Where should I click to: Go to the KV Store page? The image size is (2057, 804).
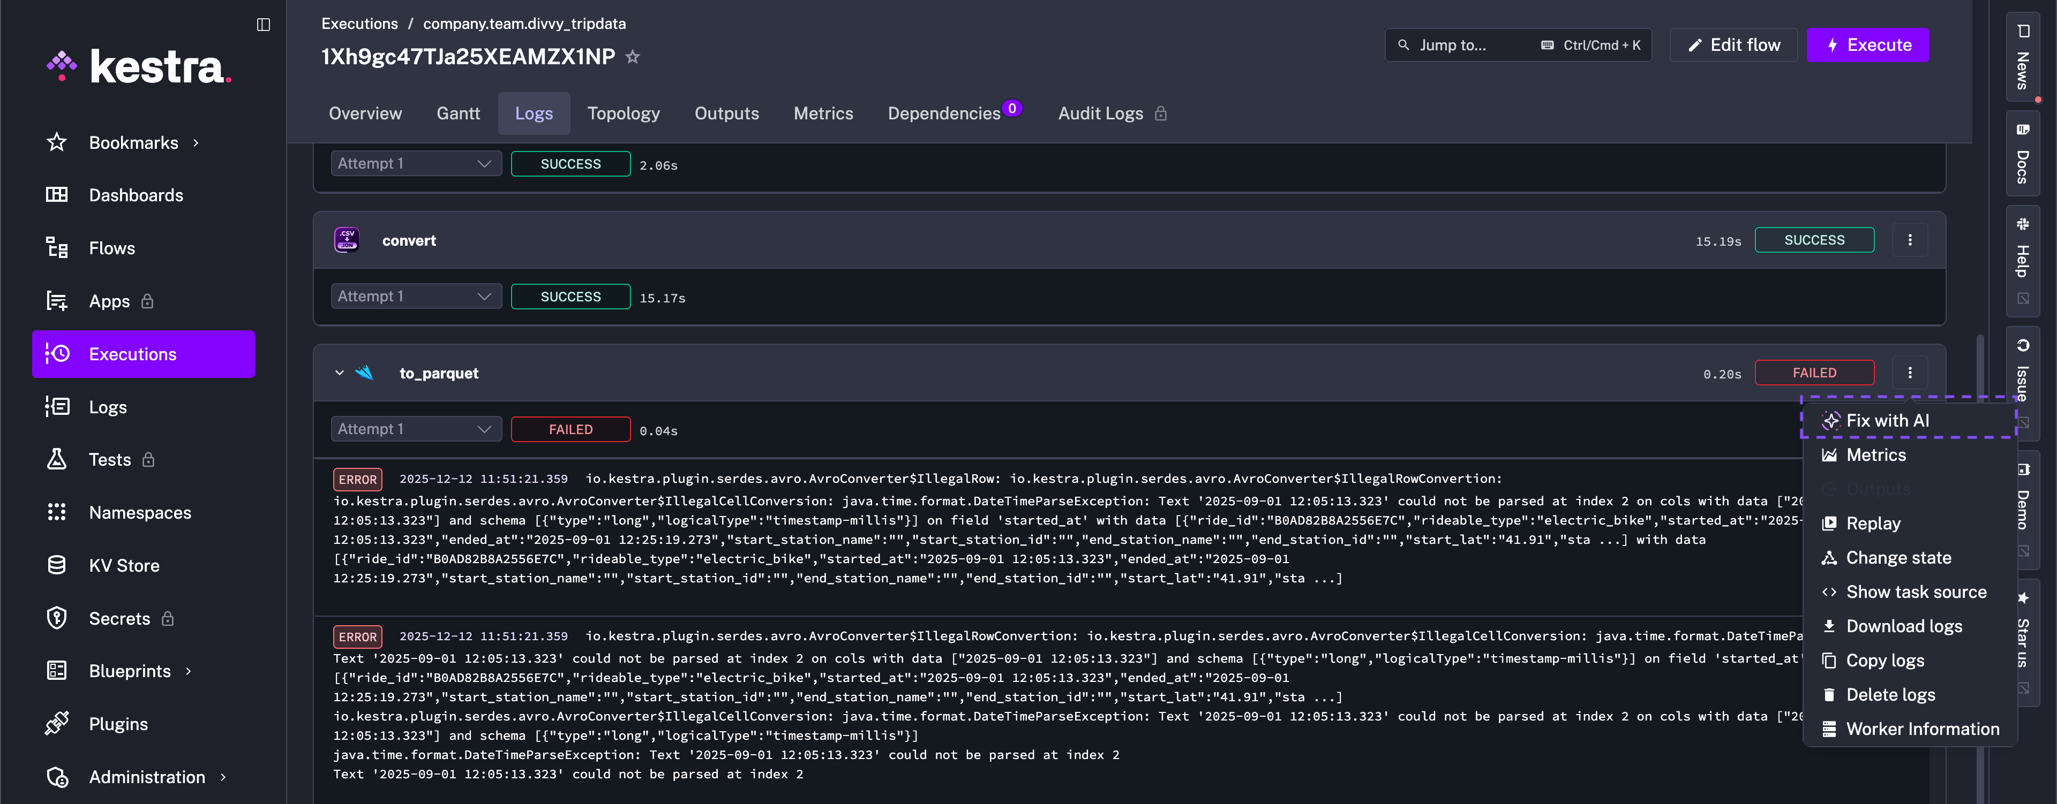pyautogui.click(x=124, y=565)
